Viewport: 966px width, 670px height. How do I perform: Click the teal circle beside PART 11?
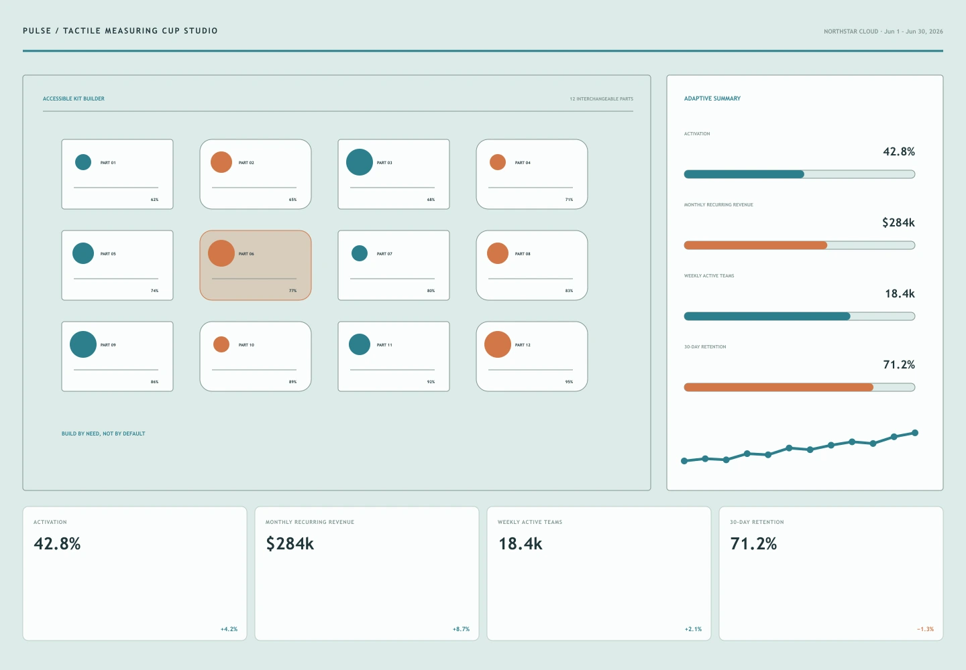(x=360, y=344)
